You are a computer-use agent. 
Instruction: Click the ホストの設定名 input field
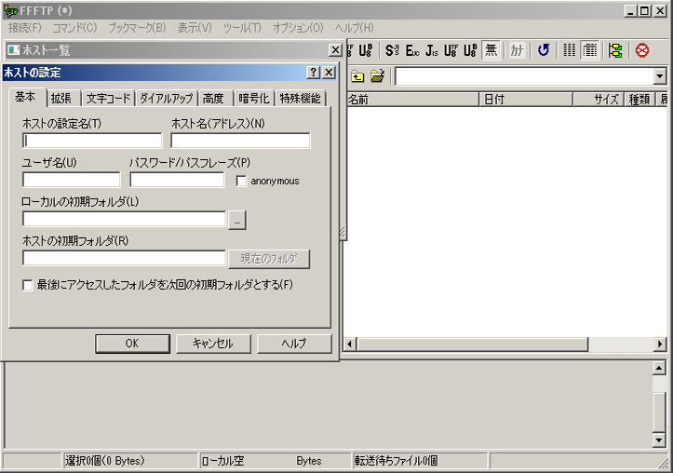[92, 141]
